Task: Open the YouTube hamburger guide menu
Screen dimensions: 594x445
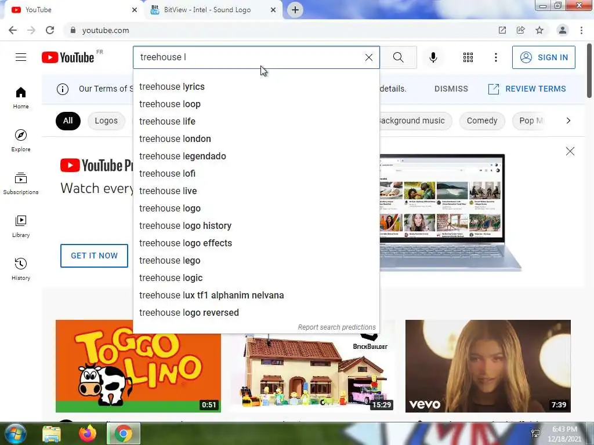Action: pyautogui.click(x=21, y=57)
